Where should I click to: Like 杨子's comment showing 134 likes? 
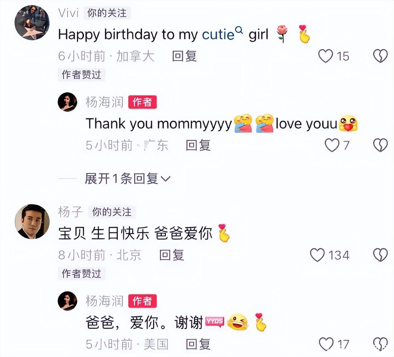pyautogui.click(x=317, y=255)
